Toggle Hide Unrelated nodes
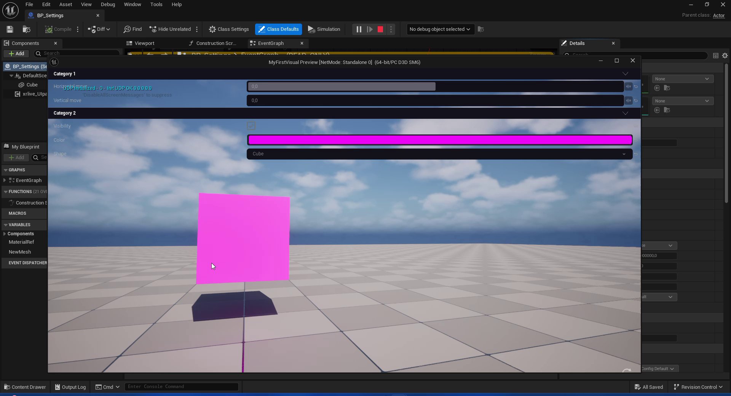 point(170,29)
